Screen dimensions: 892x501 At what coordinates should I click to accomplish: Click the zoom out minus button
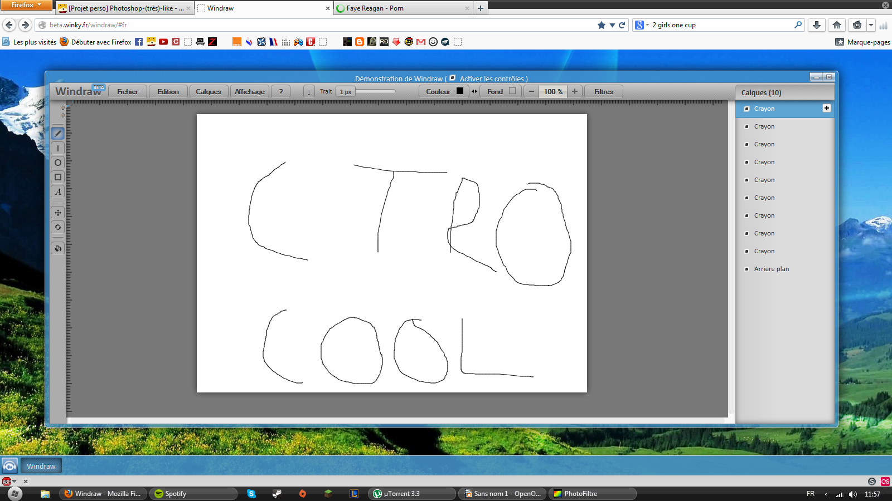pyautogui.click(x=531, y=91)
